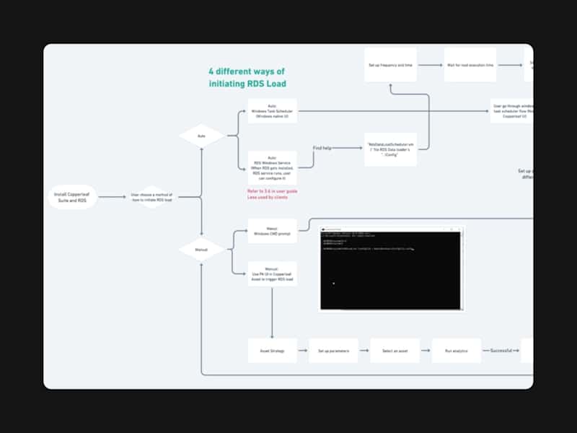The height and width of the screenshot is (433, 577).
Task: Click the Manual diamond node
Action: pyautogui.click(x=202, y=250)
